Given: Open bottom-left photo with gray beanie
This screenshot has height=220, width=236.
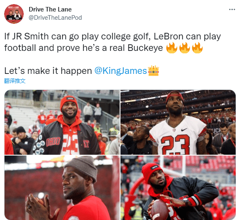Looking at the screenshot, I should pyautogui.click(x=62, y=188).
